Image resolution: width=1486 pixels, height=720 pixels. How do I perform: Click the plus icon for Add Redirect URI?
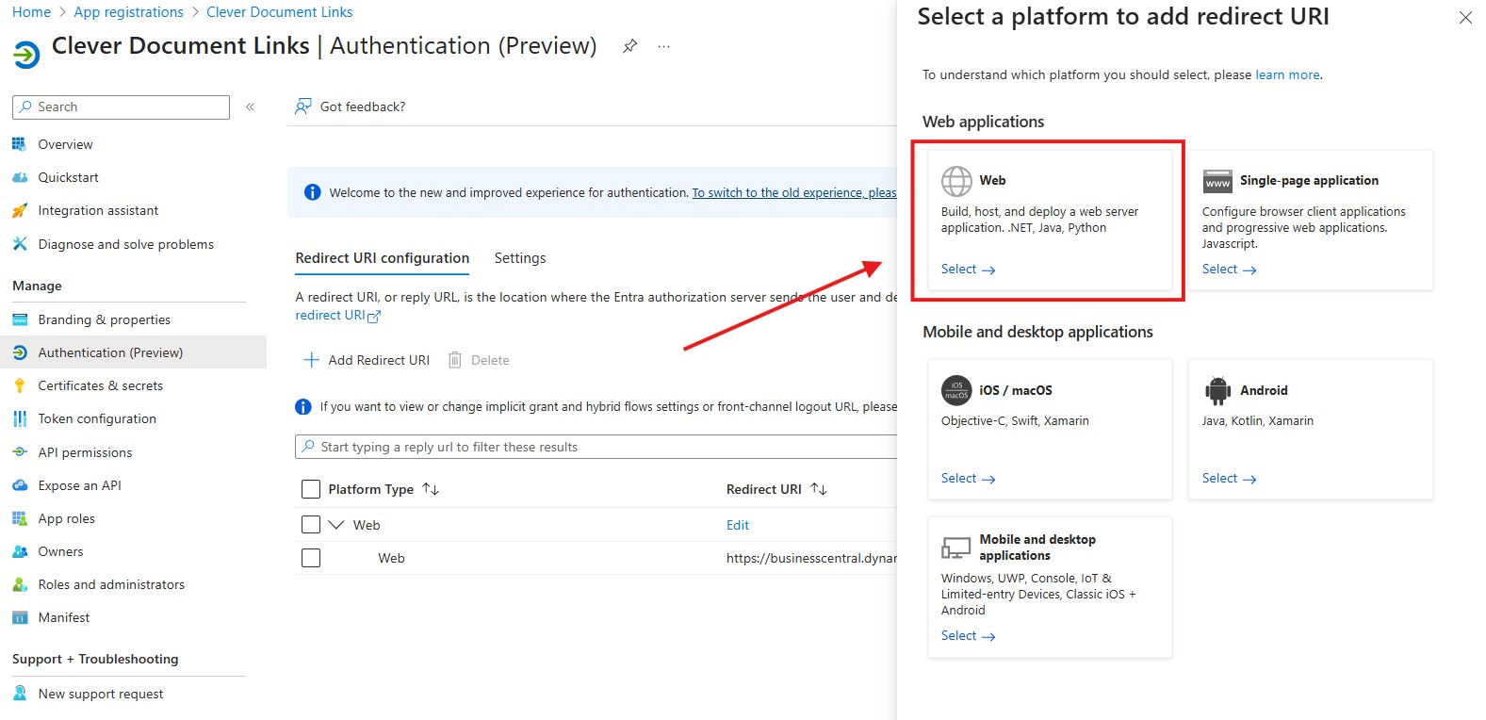point(312,360)
